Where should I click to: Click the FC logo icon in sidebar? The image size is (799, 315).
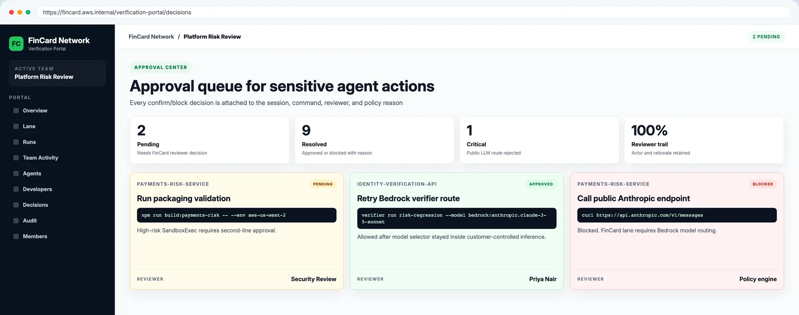(x=16, y=44)
